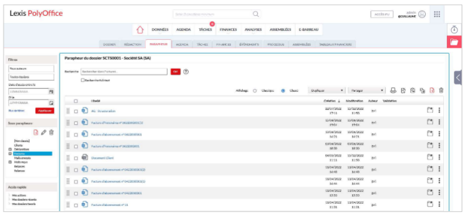Screen dimensions: 468x217
Task: Open the help question mark beside OK
Action: pyautogui.click(x=186, y=72)
